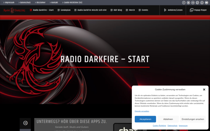This screenshot has height=131, width=210.
Task: Click the 'UNTERWEGS? HÖR ÜBER DIESE APPS ZU.' heading
Action: [x=72, y=122]
